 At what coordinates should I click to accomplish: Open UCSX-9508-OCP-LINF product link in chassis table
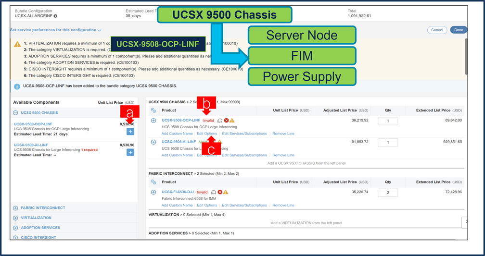[x=181, y=120]
